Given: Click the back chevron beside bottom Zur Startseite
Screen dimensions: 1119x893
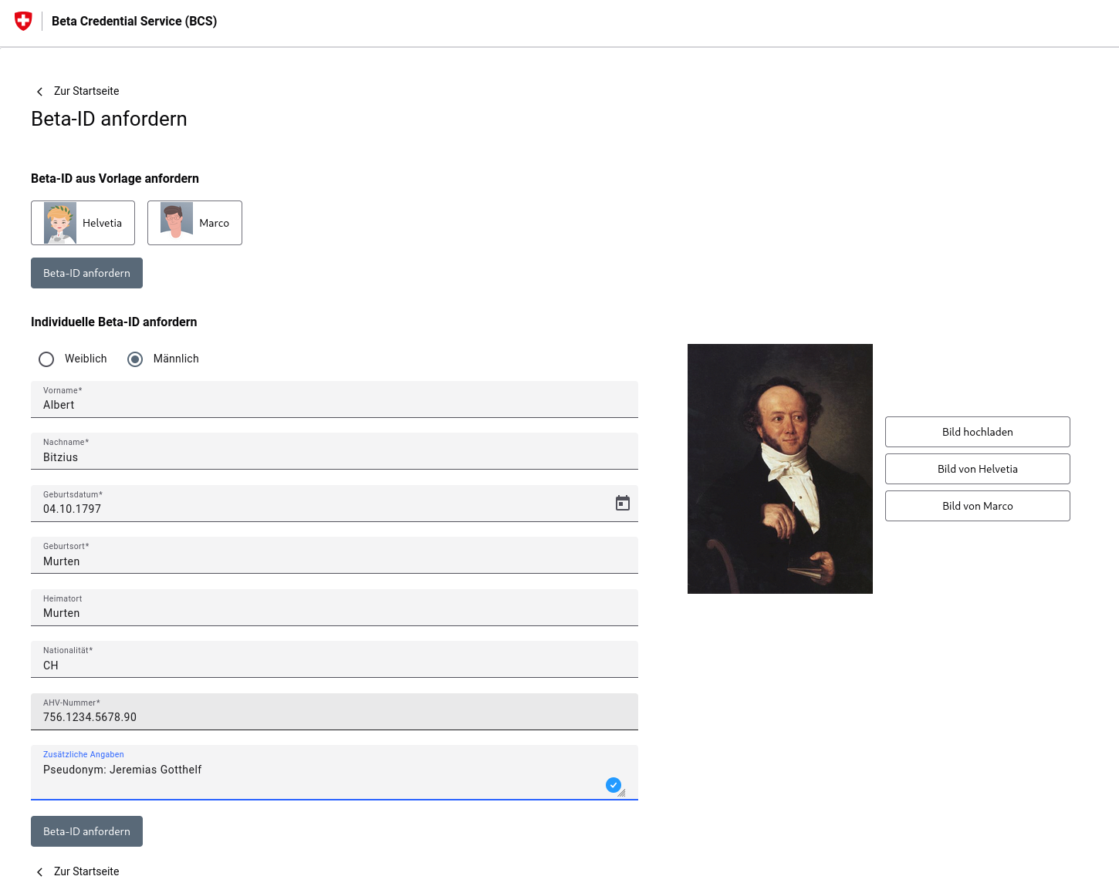Looking at the screenshot, I should [x=39, y=872].
